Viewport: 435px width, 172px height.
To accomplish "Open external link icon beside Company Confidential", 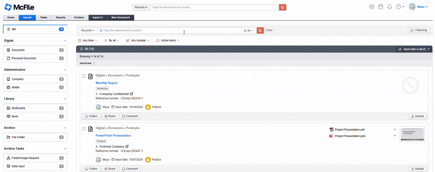I will coord(132,94).
